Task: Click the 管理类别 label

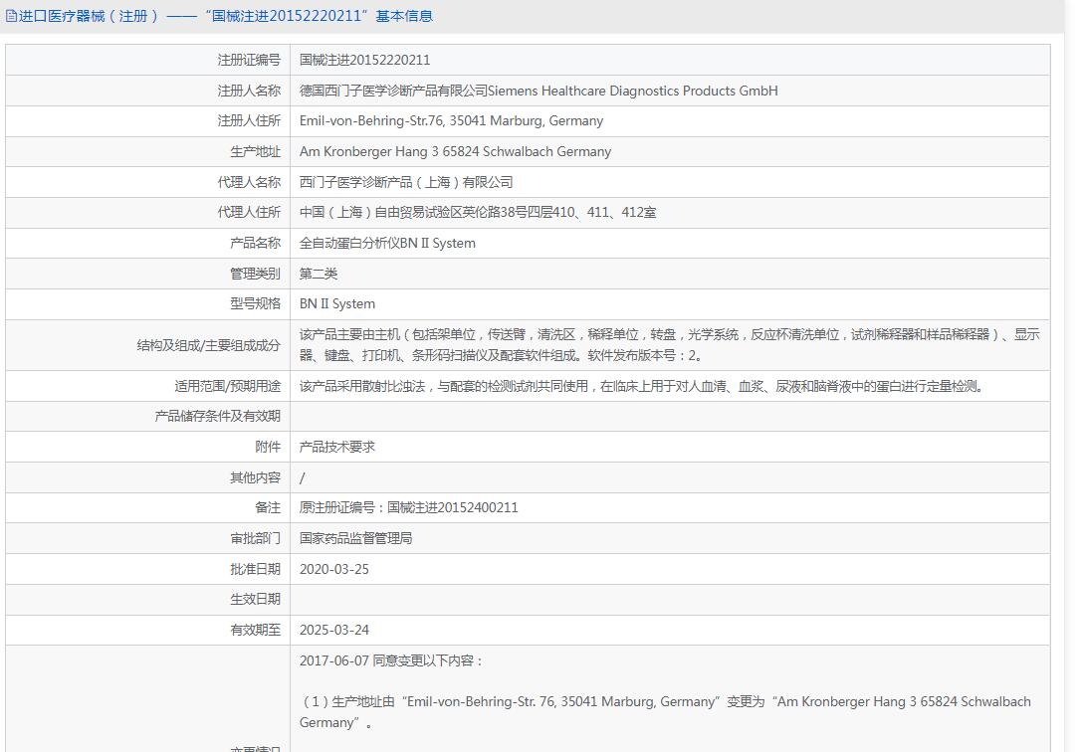Action: (x=255, y=274)
